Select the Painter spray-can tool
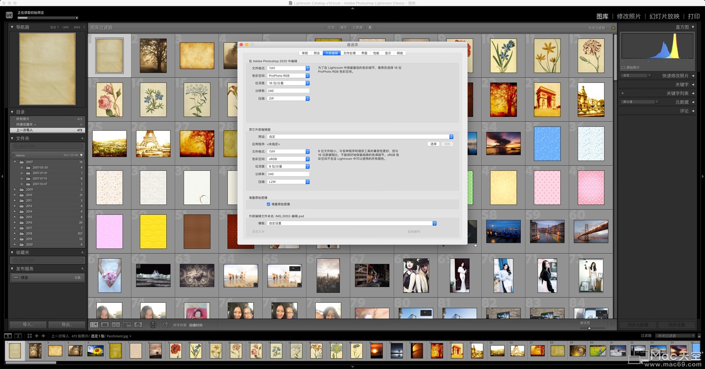 click(153, 325)
